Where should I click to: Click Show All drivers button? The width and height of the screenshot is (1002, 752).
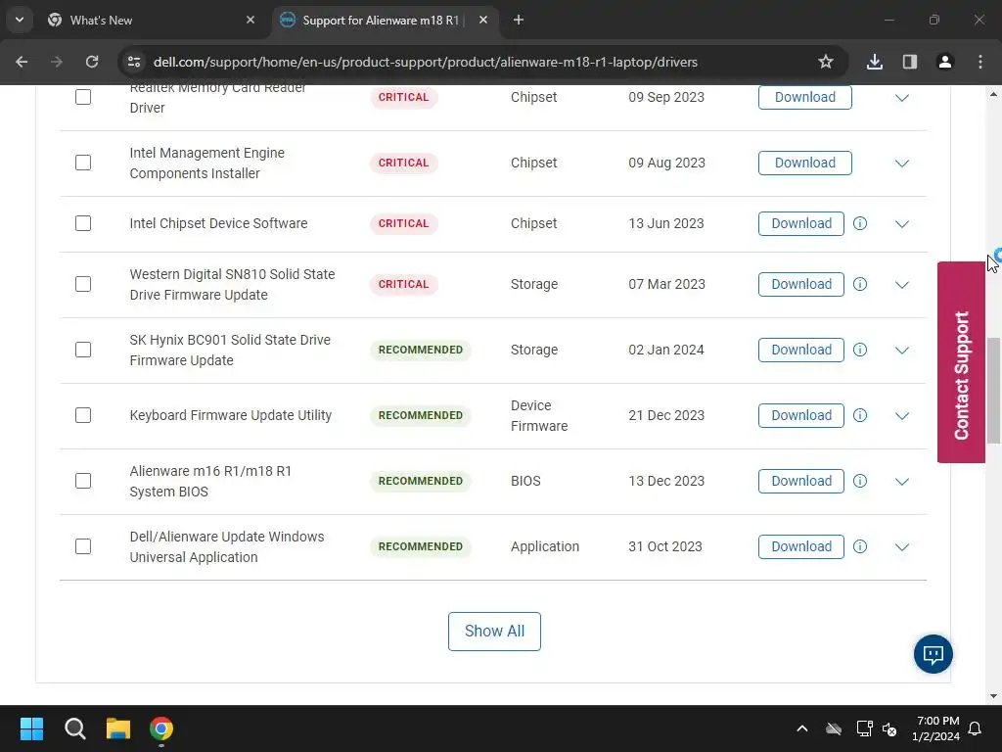point(494,632)
